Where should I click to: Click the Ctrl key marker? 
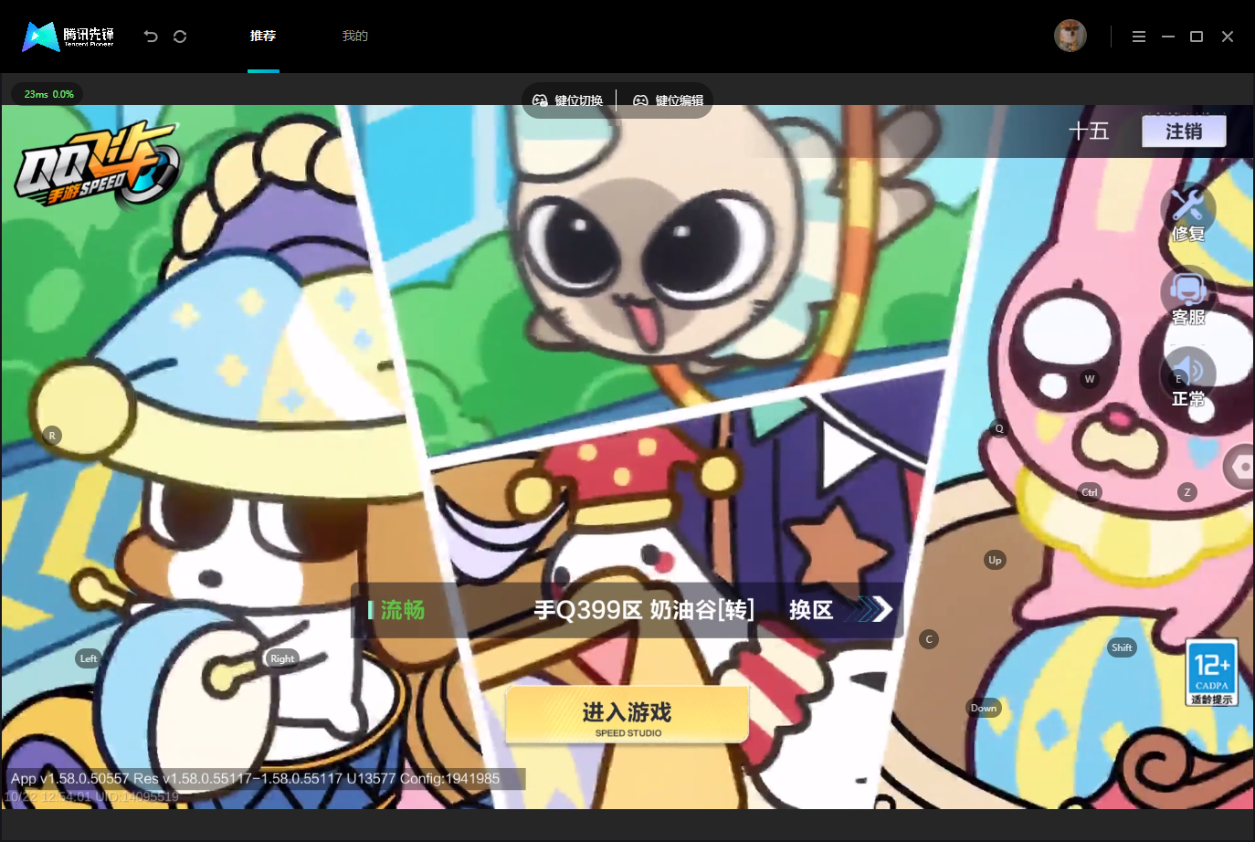click(1090, 492)
